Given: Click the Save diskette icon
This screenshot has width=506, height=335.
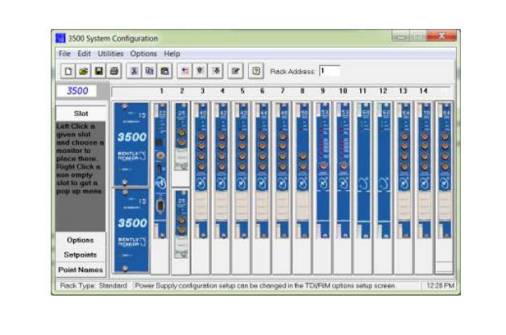Looking at the screenshot, I should [x=98, y=71].
